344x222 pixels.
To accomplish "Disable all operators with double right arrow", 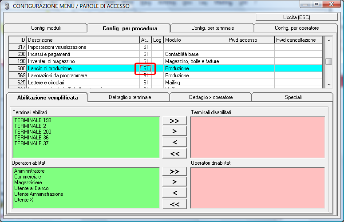I will [174, 171].
